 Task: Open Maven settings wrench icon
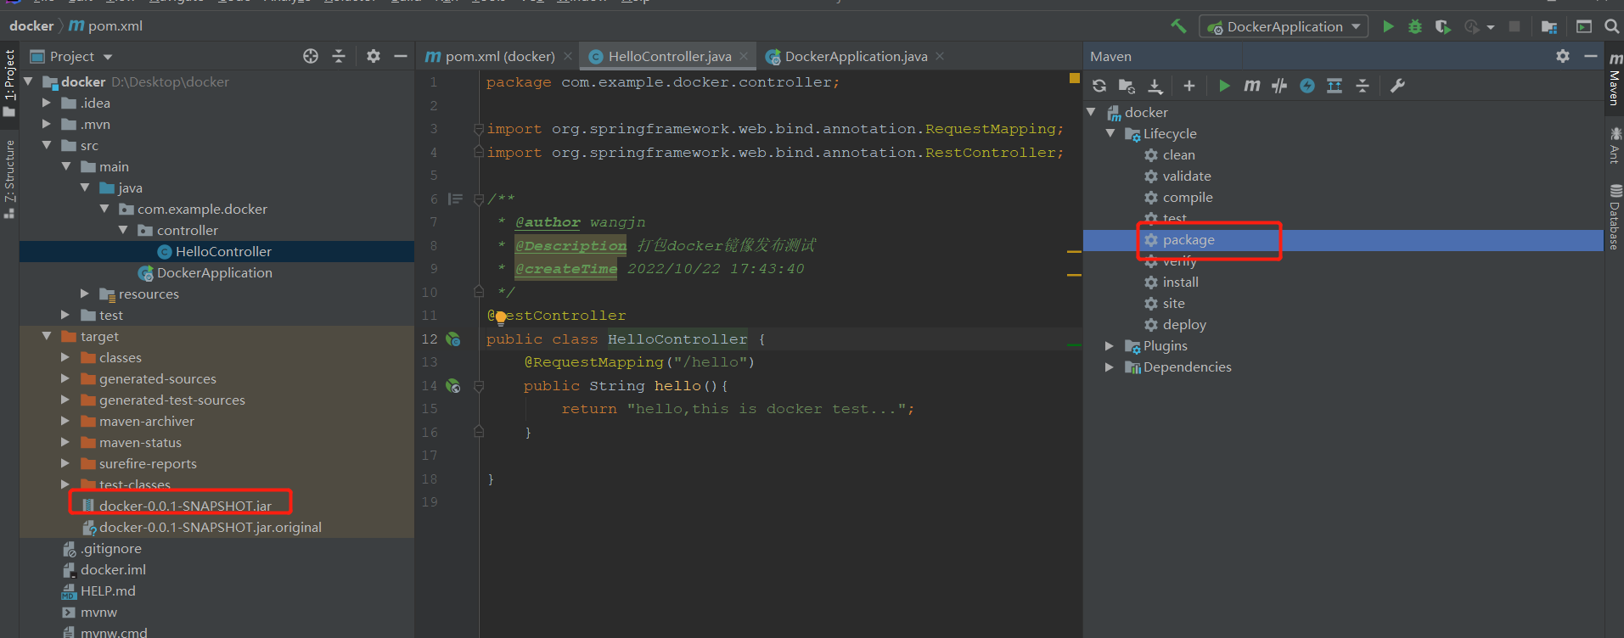coord(1397,86)
